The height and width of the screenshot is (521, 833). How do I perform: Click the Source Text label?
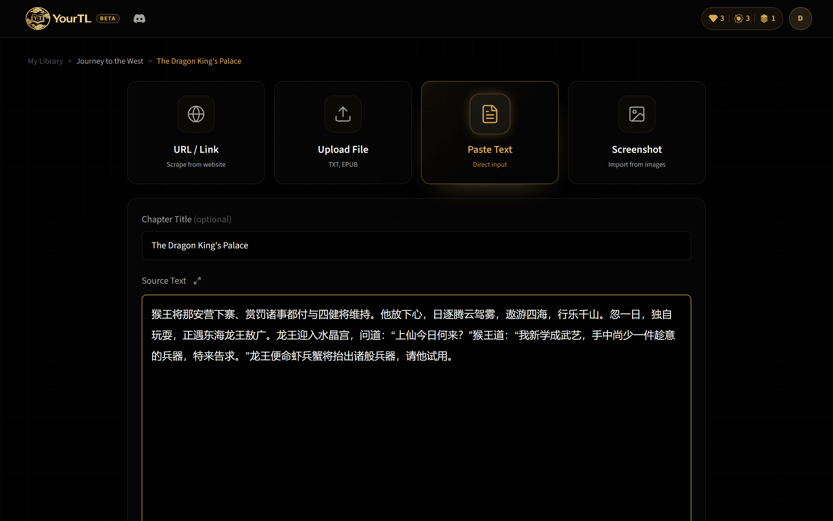(x=164, y=281)
